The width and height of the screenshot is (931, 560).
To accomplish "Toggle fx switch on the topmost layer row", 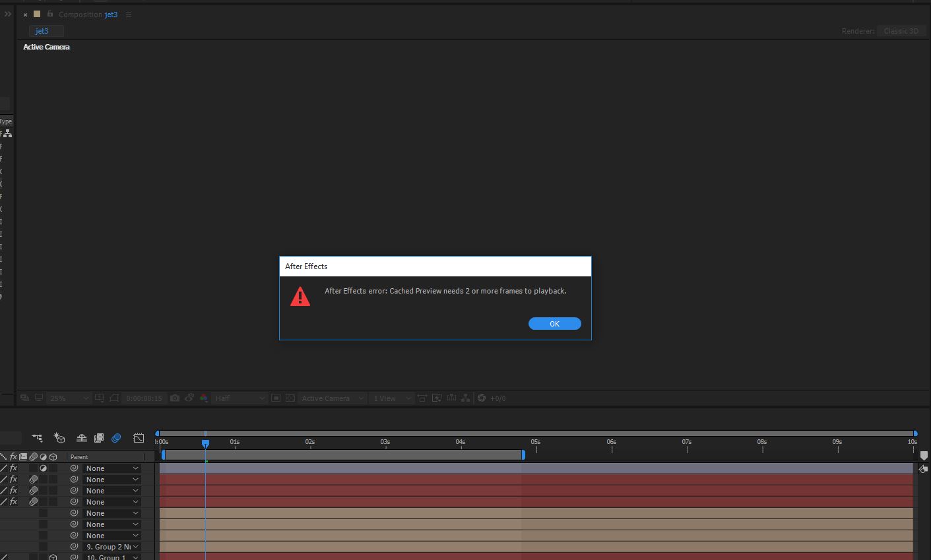I will click(x=13, y=468).
